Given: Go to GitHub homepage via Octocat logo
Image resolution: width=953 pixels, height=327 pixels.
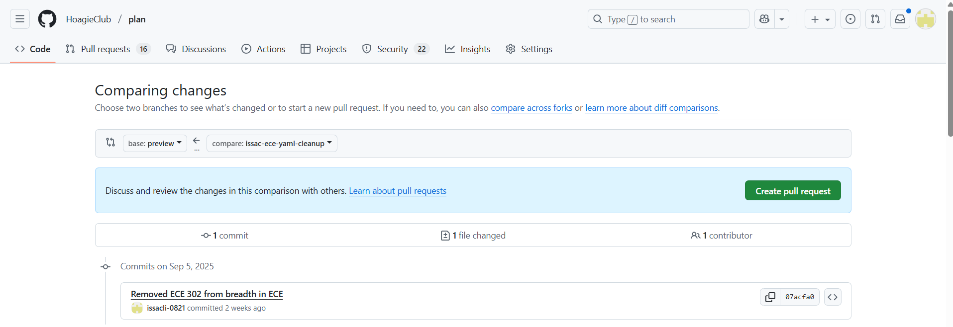Looking at the screenshot, I should click(47, 19).
